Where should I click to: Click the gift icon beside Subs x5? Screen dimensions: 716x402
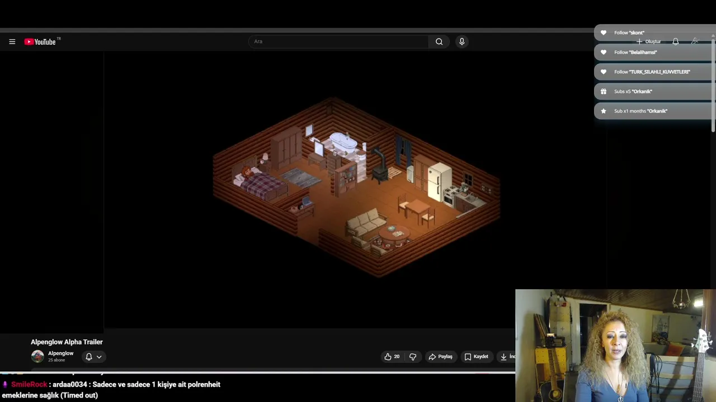click(x=603, y=92)
